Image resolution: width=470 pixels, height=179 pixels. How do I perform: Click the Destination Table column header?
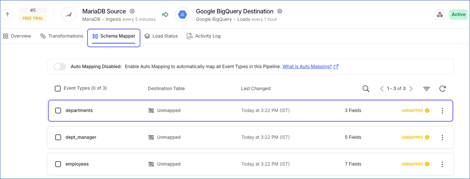pyautogui.click(x=166, y=89)
